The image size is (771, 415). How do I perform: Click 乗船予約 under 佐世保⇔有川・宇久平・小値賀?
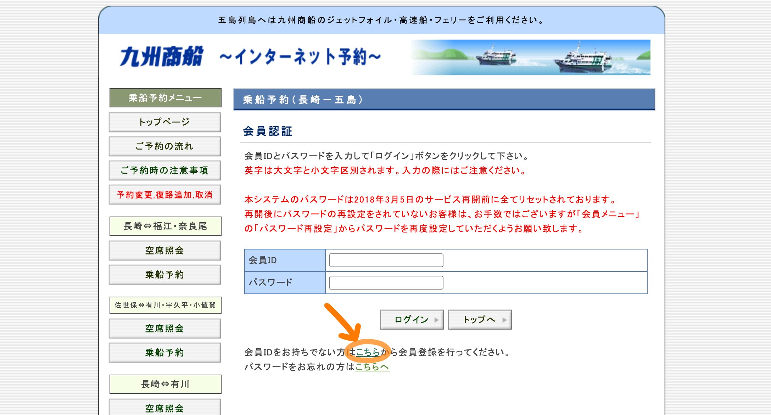click(165, 353)
